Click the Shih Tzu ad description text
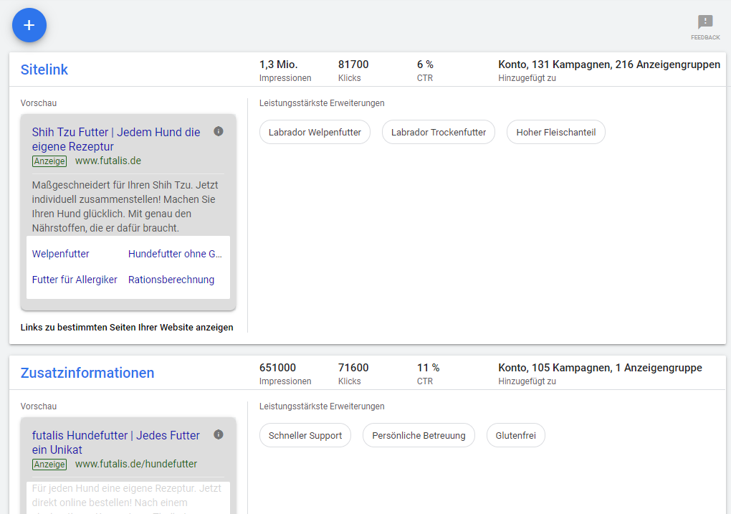The image size is (731, 514). [125, 206]
